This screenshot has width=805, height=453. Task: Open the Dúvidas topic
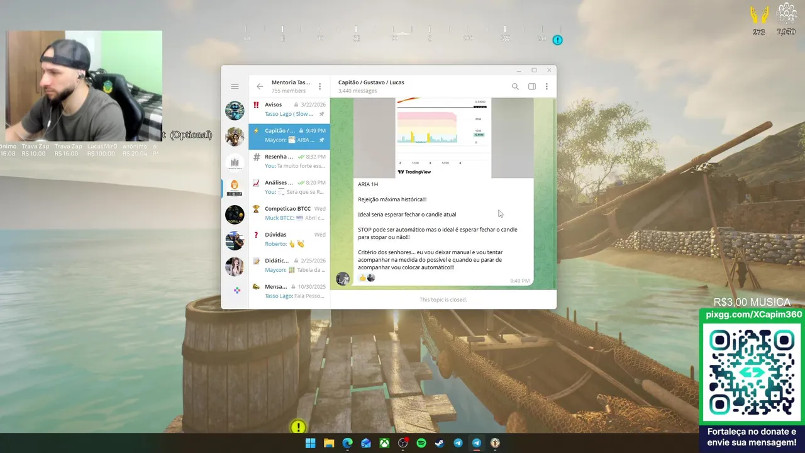(289, 239)
